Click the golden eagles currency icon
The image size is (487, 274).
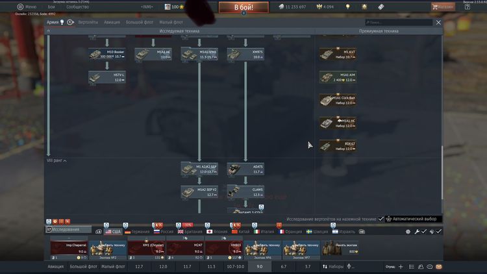click(x=319, y=6)
